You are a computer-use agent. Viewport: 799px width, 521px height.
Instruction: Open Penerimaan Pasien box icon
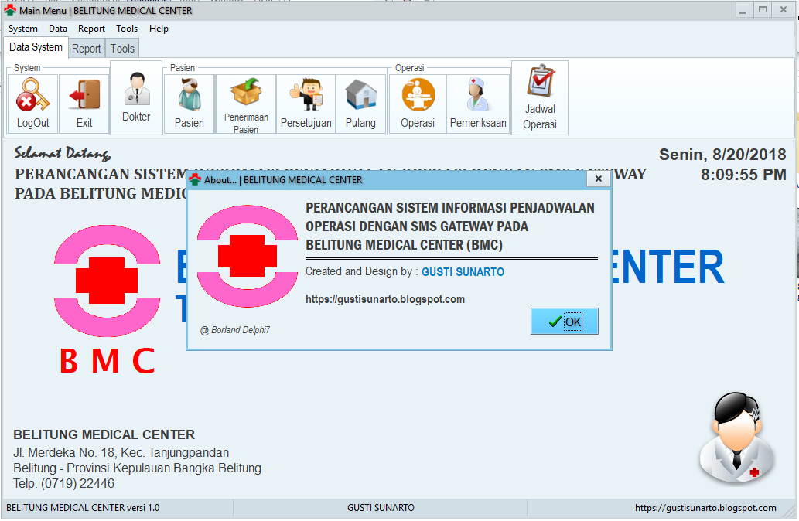pos(246,92)
